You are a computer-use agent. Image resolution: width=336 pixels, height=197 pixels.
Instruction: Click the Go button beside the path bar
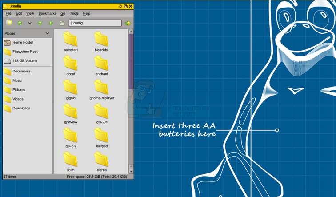[128, 23]
